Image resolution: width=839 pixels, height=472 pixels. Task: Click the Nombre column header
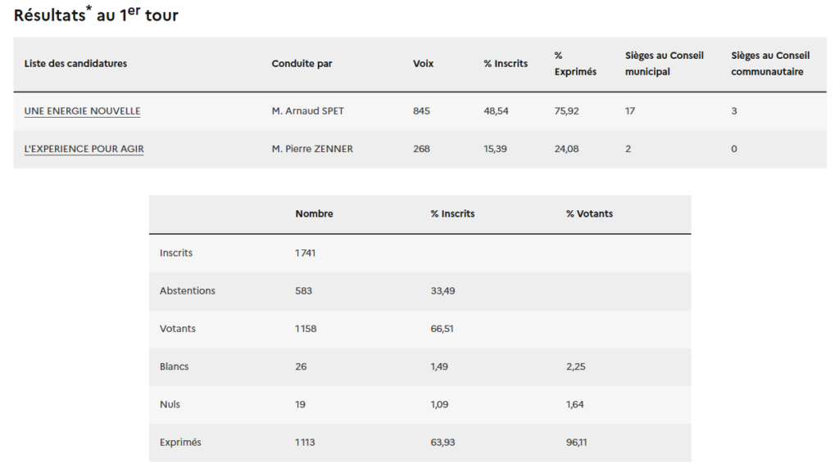pos(314,214)
